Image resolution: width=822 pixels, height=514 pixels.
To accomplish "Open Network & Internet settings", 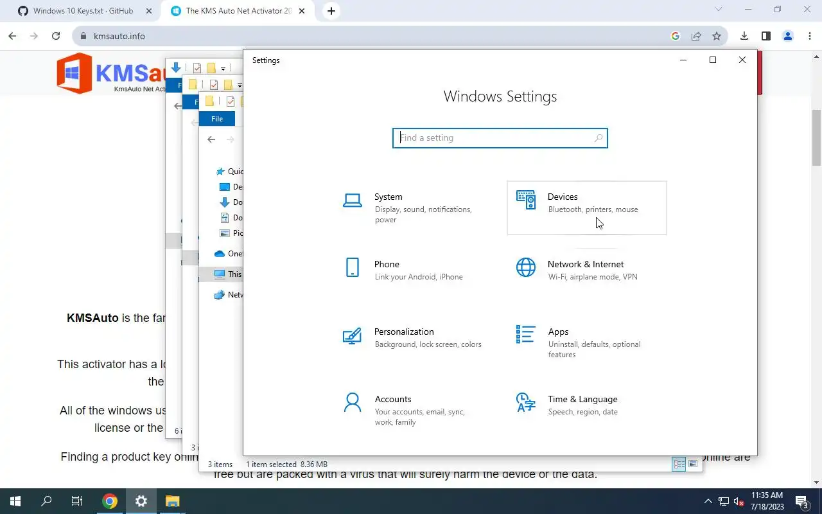I will pos(587,275).
